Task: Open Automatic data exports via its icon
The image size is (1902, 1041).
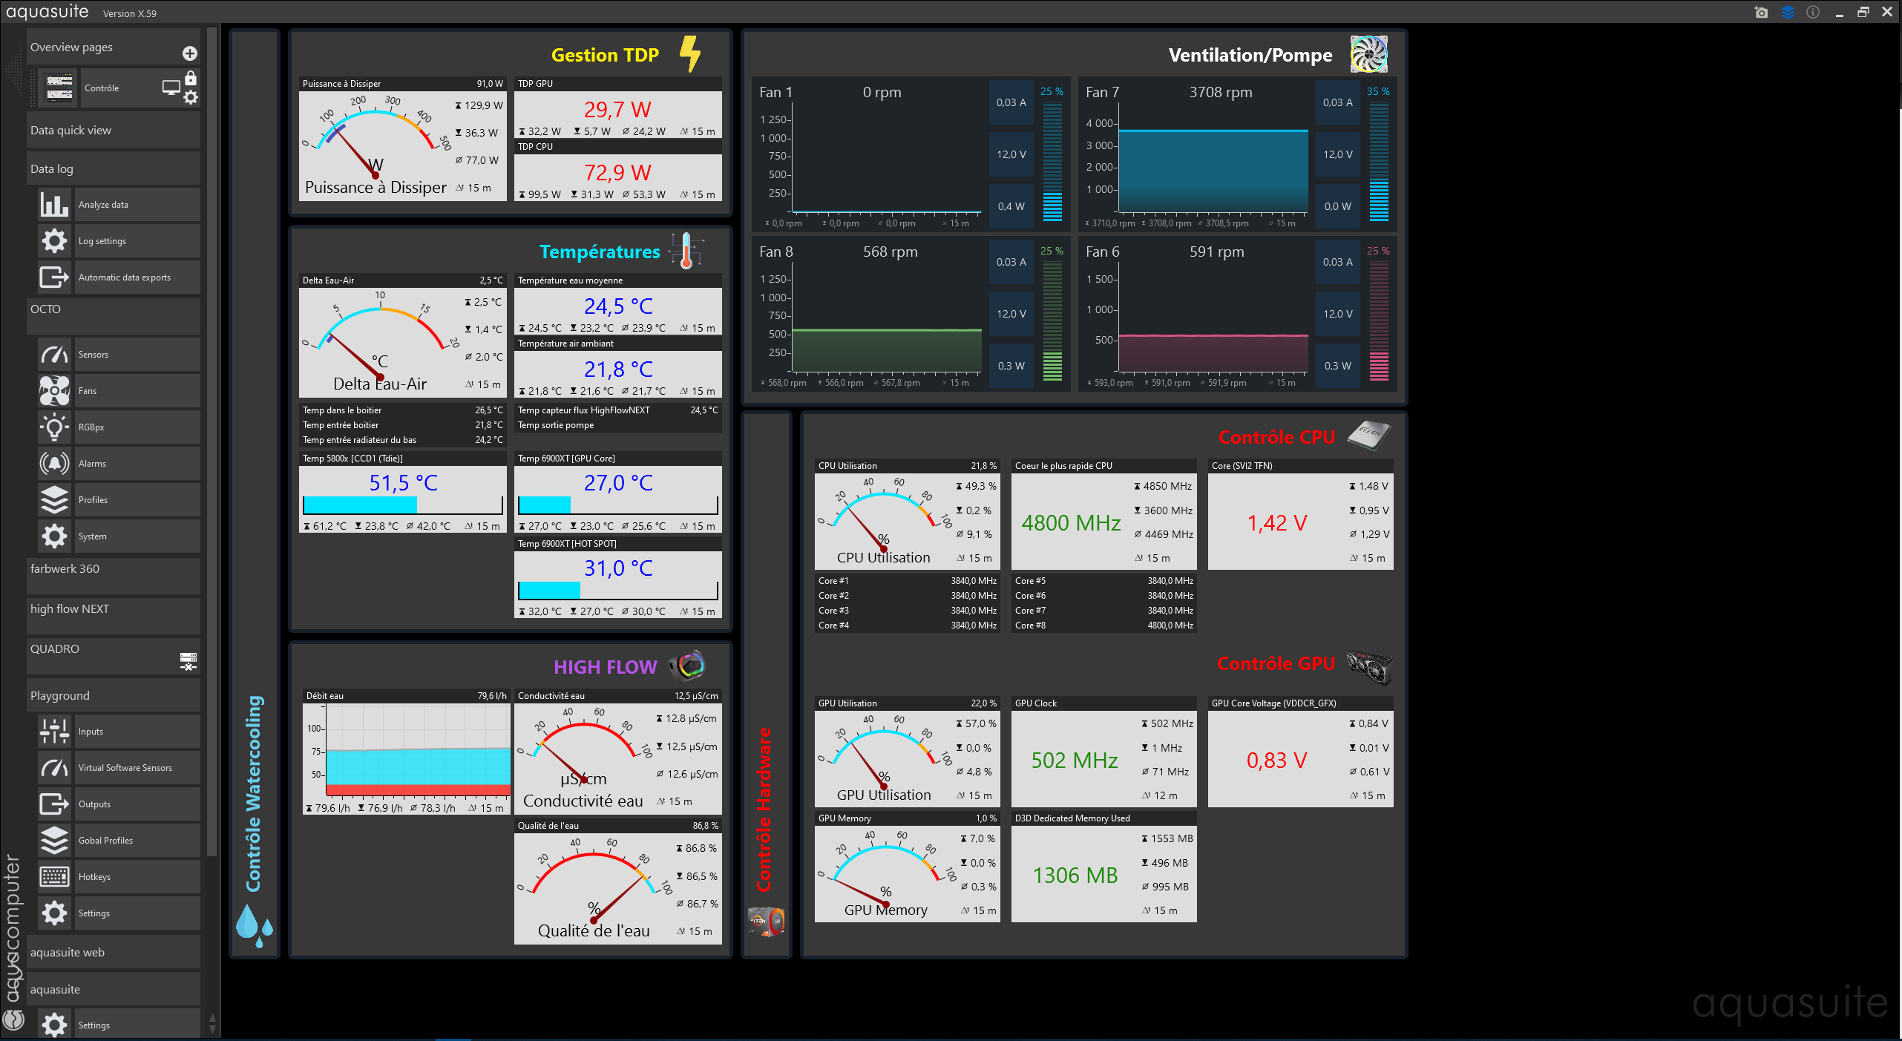Action: pyautogui.click(x=54, y=277)
